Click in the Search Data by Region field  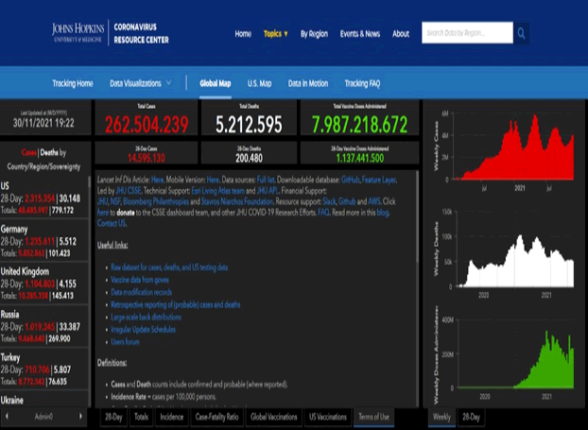(467, 33)
